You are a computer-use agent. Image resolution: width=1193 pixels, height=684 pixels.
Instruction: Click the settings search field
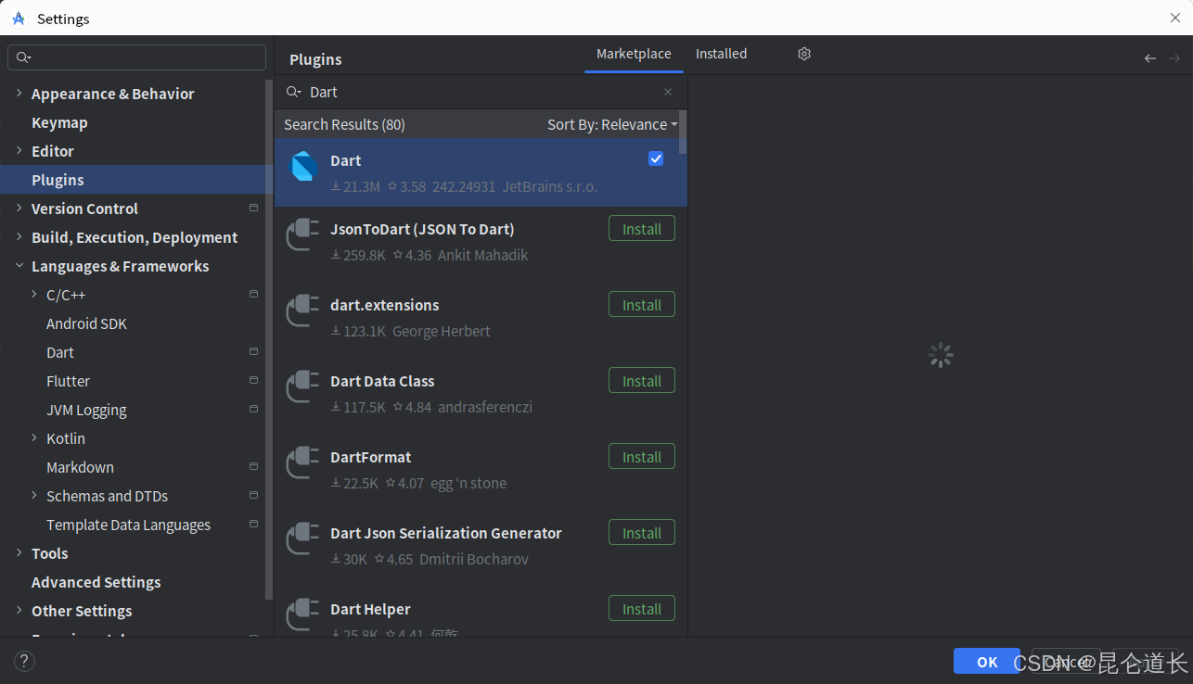click(x=136, y=57)
